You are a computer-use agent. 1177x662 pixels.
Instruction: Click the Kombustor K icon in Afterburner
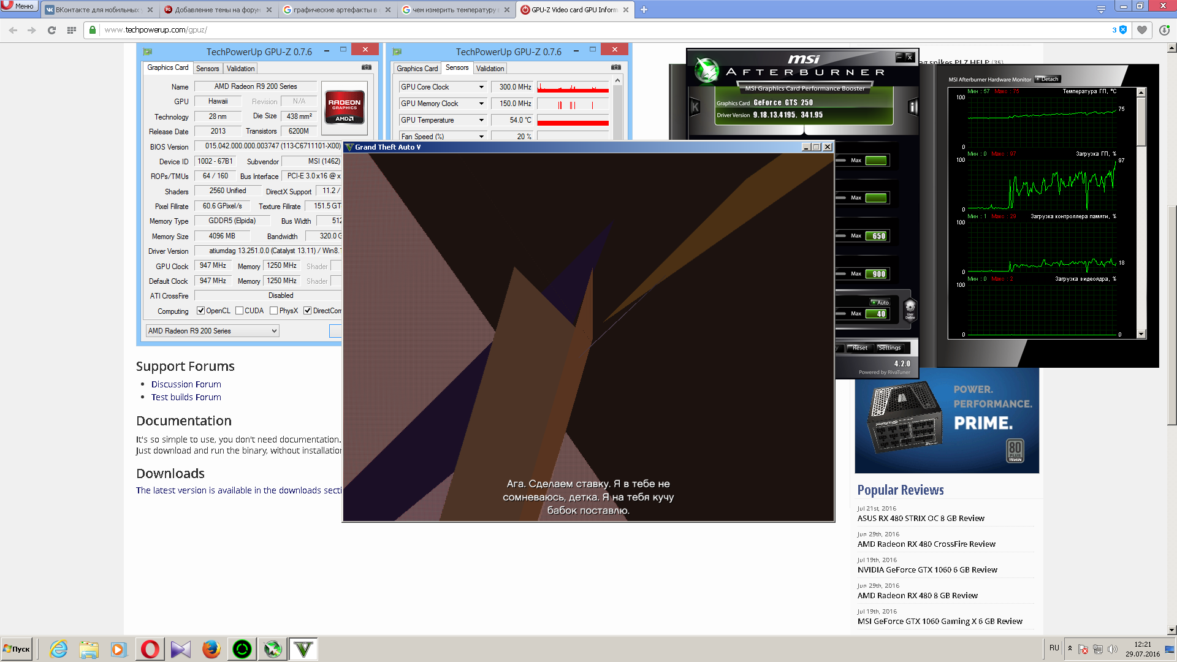[x=695, y=107]
